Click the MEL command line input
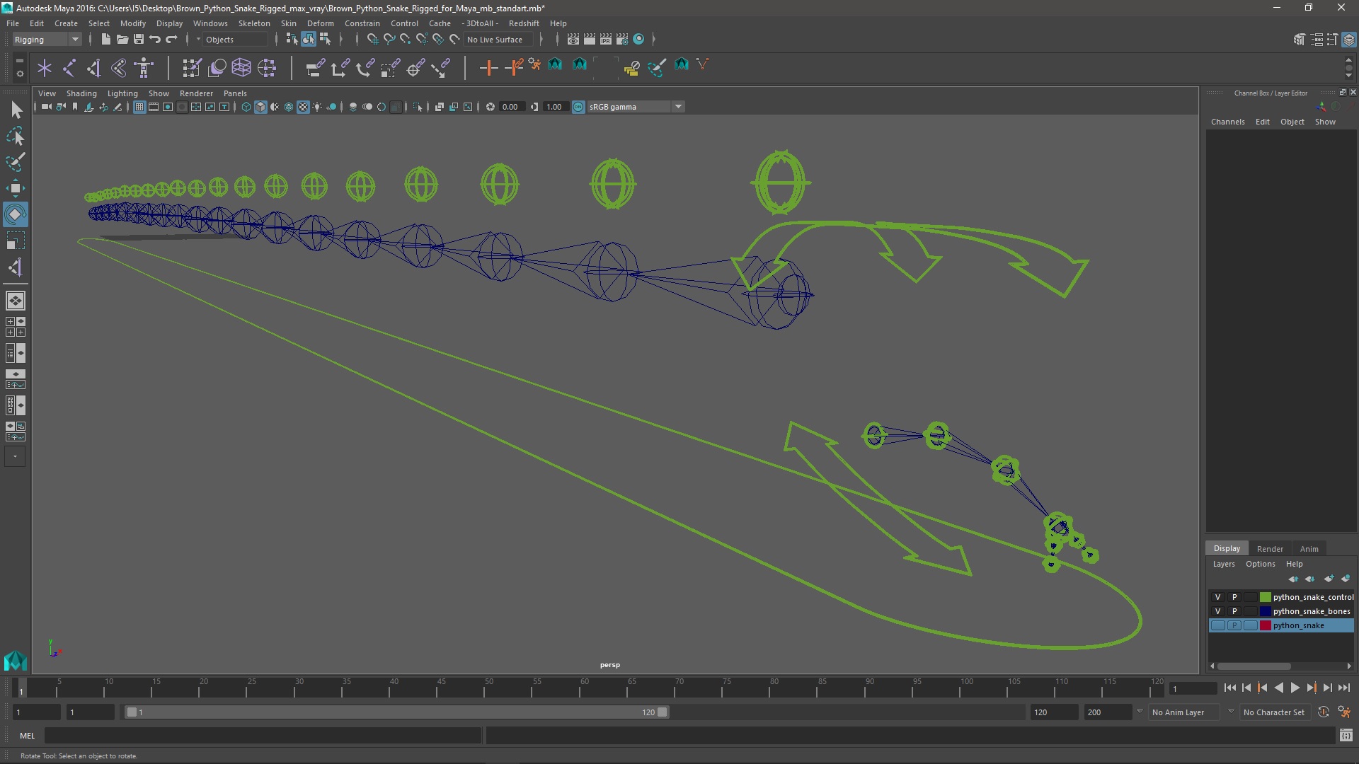This screenshot has width=1359, height=764. pyautogui.click(x=263, y=736)
